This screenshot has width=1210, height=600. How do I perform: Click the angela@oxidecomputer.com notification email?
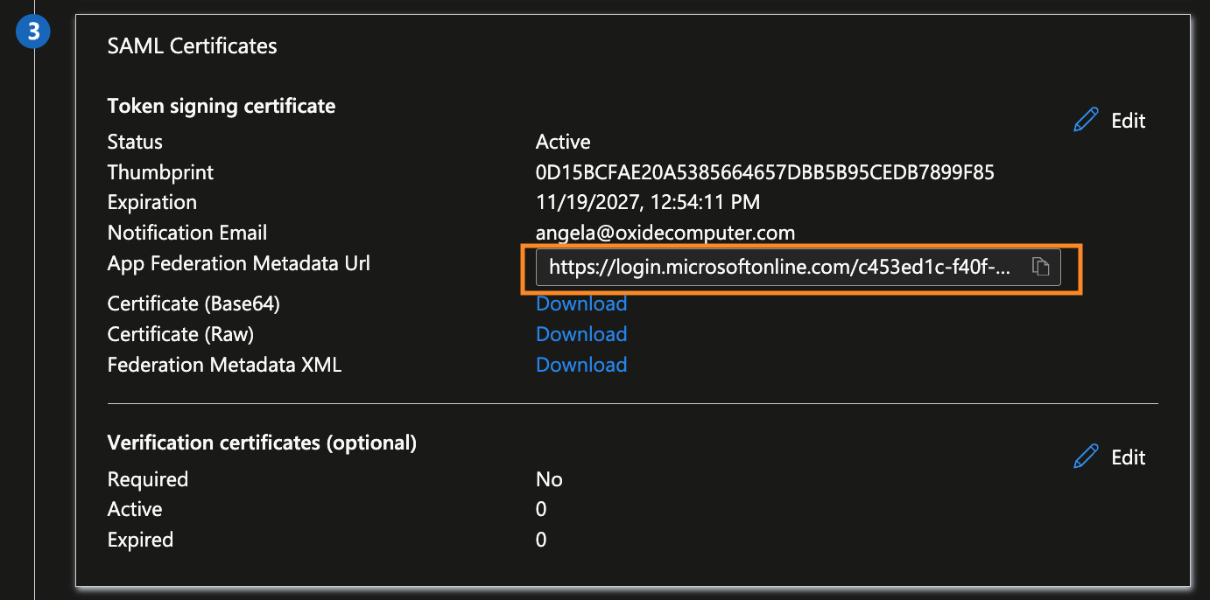(x=665, y=233)
